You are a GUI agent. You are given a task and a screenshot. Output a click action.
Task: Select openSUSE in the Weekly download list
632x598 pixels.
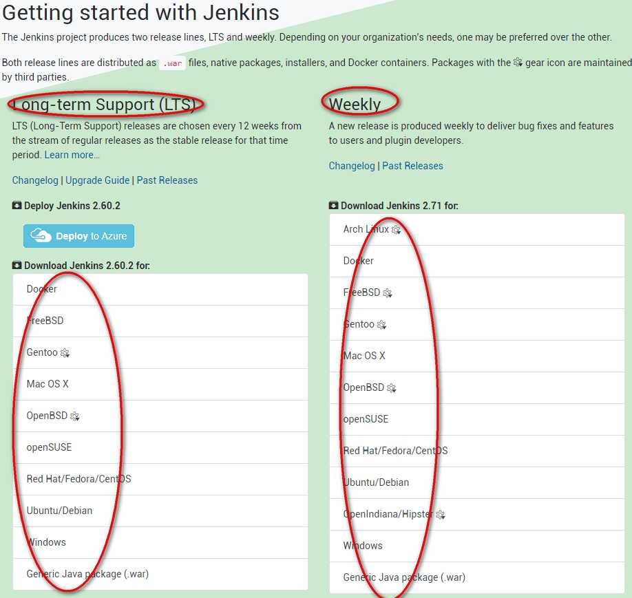(x=477, y=420)
